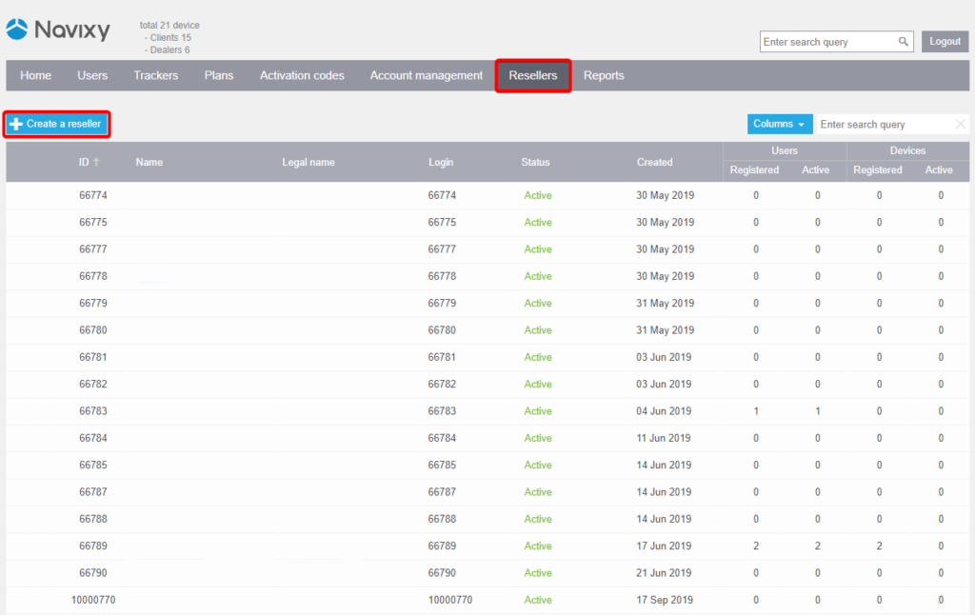975x615 pixels.
Task: Clear the table search with X icon
Action: coord(960,124)
